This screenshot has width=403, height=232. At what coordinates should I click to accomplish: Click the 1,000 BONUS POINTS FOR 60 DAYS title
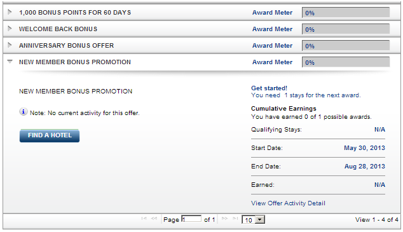75,13
